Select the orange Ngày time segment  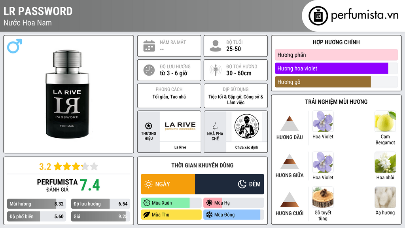(168, 184)
